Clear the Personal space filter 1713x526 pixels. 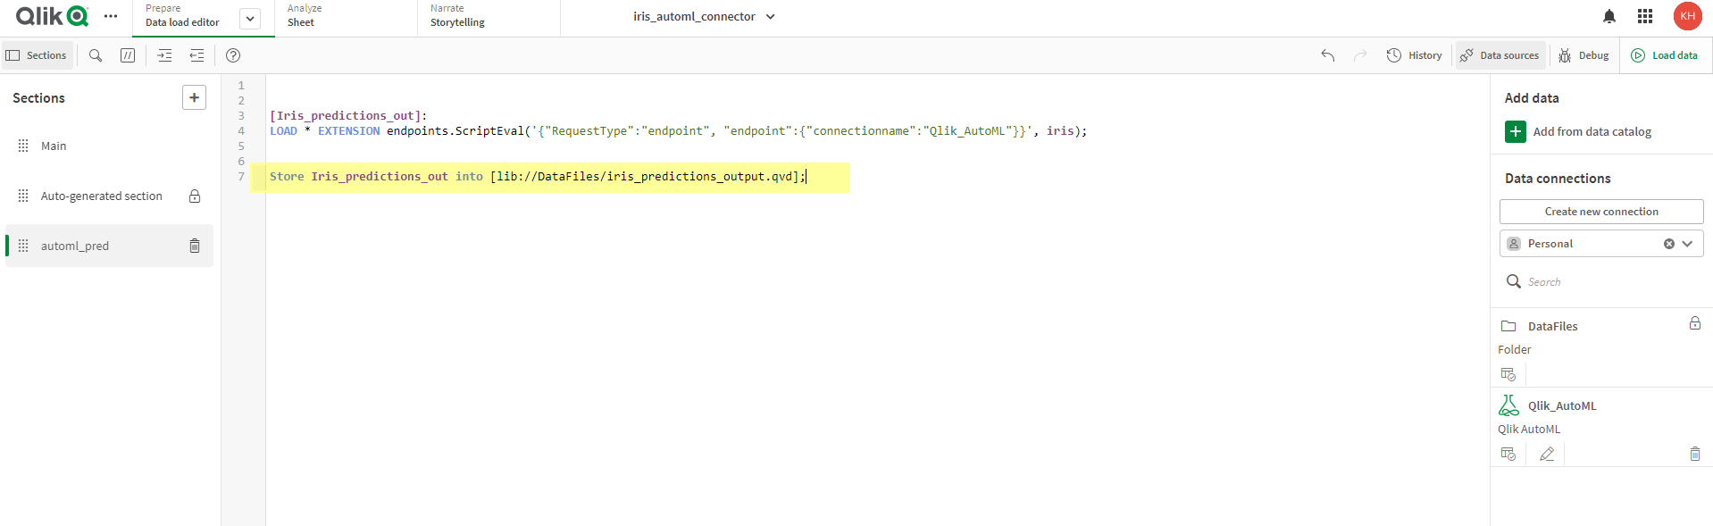(x=1668, y=244)
